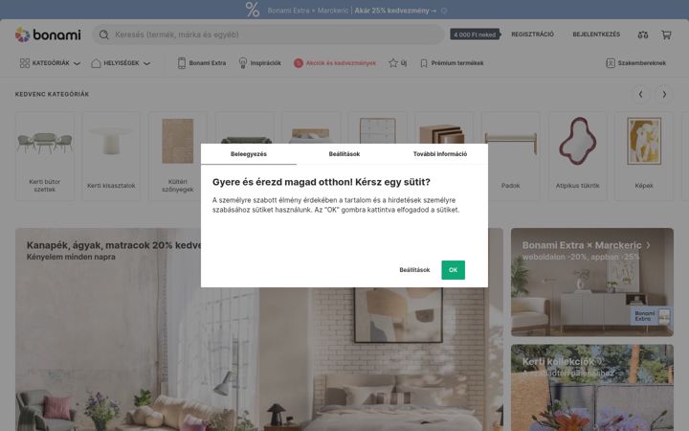Click the top banner Akár 25% kedvezmény link
Image resolution: width=689 pixels, height=431 pixels.
pyautogui.click(x=395, y=11)
